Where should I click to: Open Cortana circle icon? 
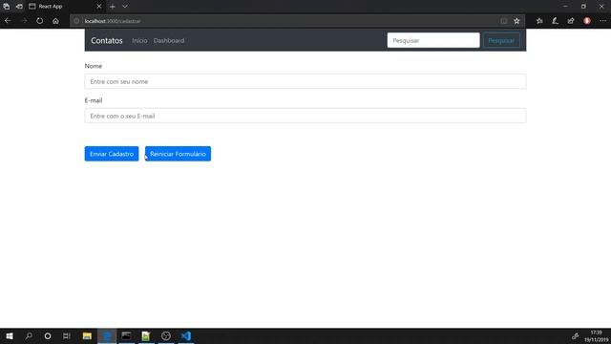[x=48, y=335]
